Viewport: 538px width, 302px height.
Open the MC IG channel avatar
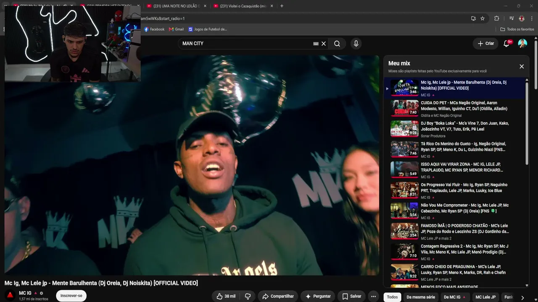10,295
